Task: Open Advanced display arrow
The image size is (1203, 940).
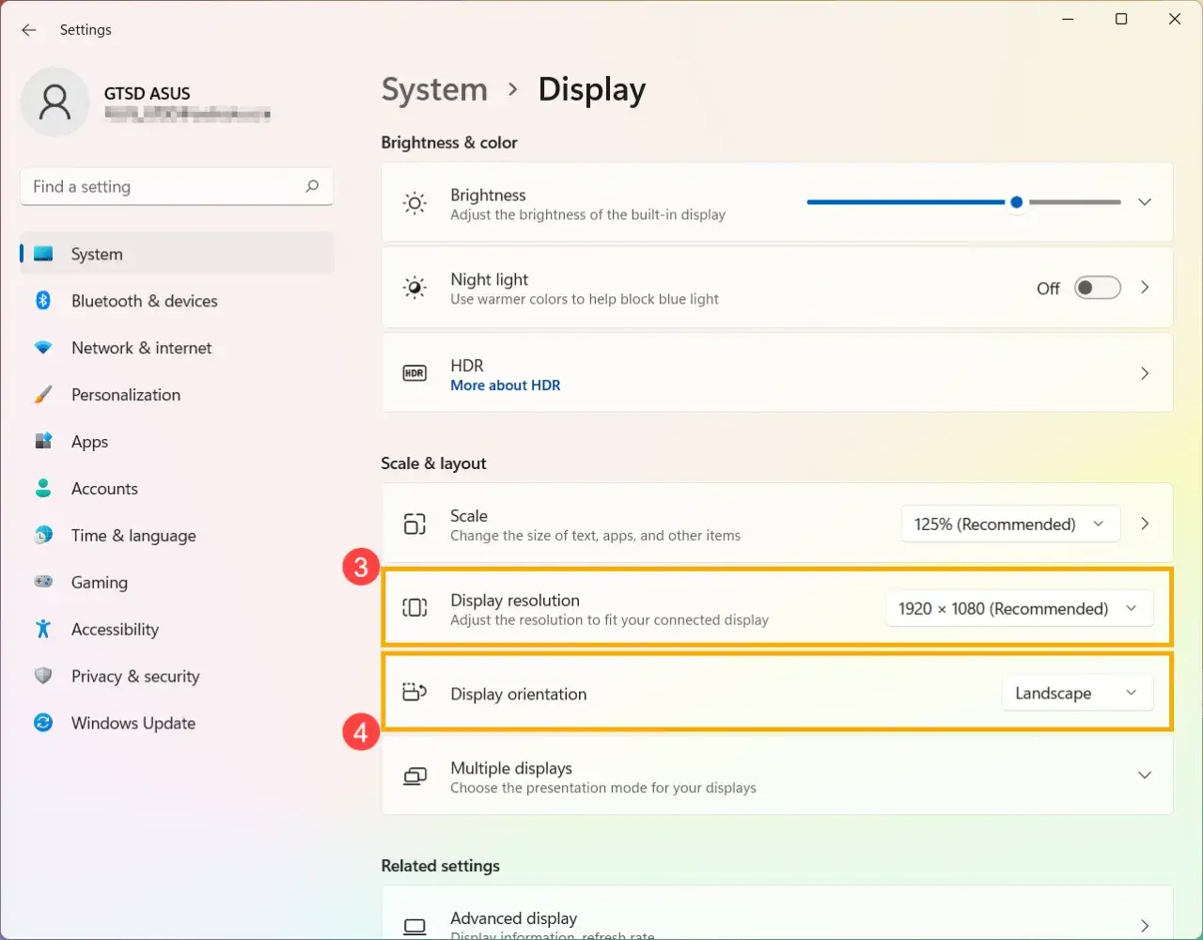Action: pyautogui.click(x=1145, y=926)
